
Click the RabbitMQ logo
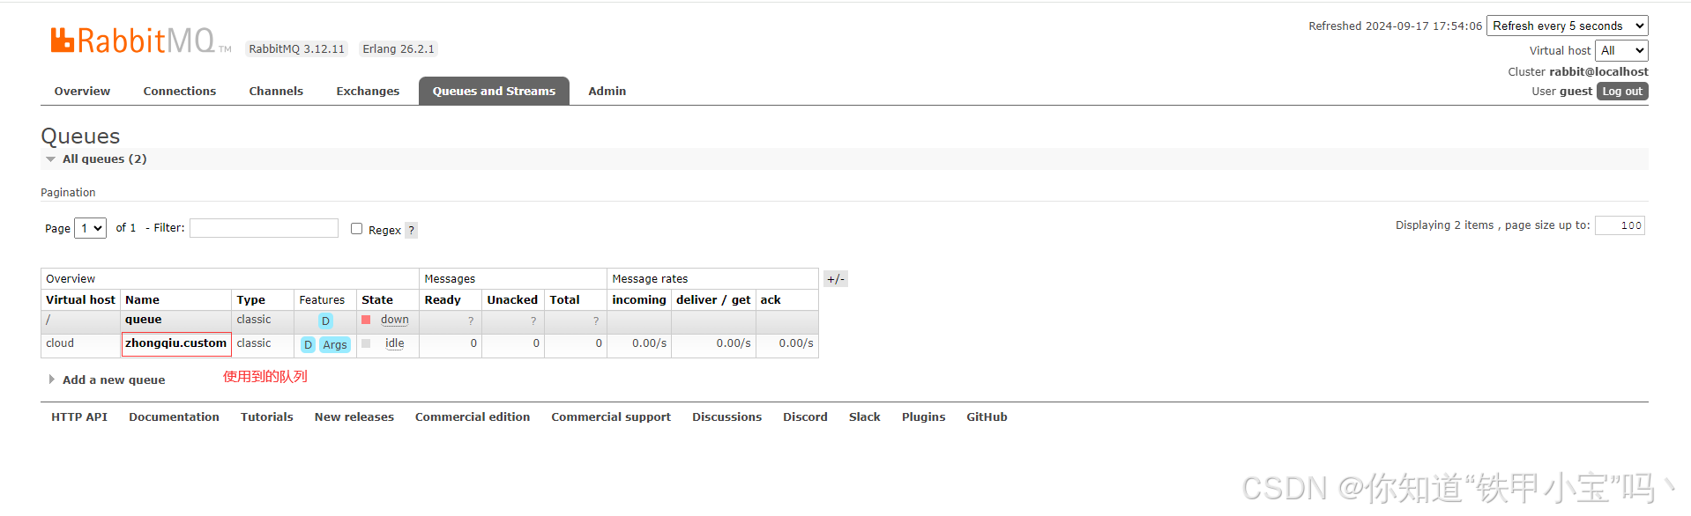(140, 41)
